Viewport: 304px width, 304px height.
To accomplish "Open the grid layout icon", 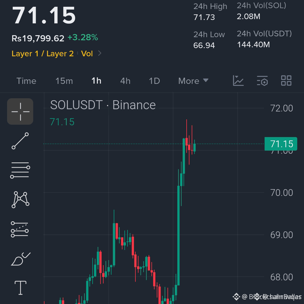I will 286,81.
